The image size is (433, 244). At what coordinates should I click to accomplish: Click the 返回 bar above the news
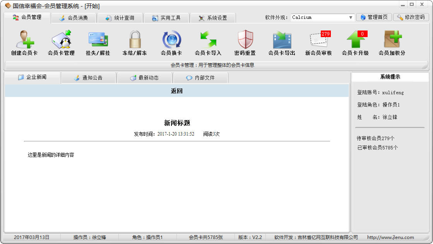coord(177,91)
